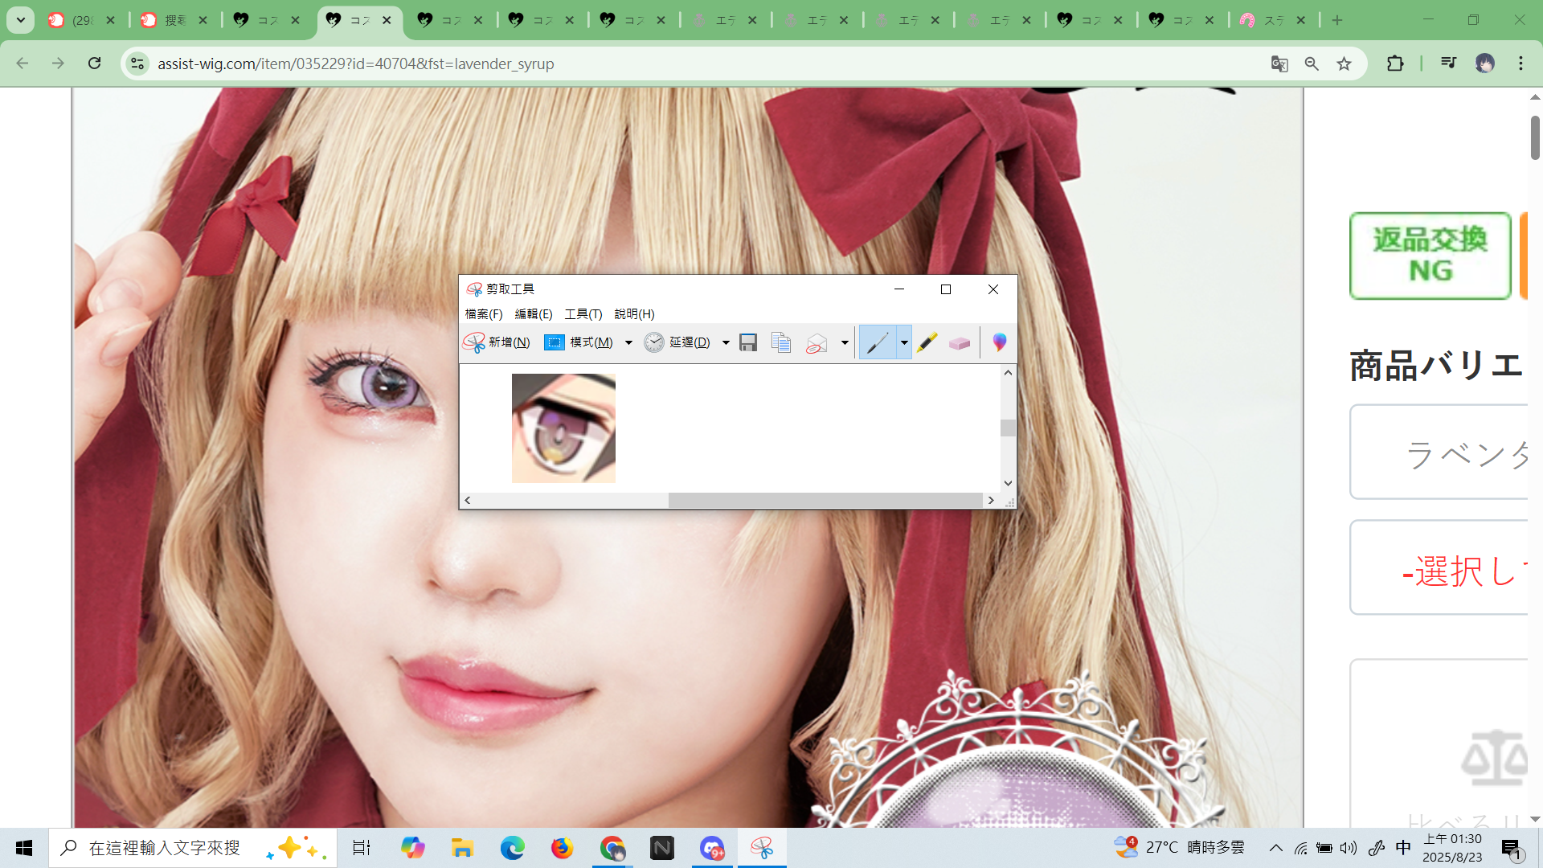
Task: Expand the Pen options dropdown arrow
Action: tap(904, 342)
